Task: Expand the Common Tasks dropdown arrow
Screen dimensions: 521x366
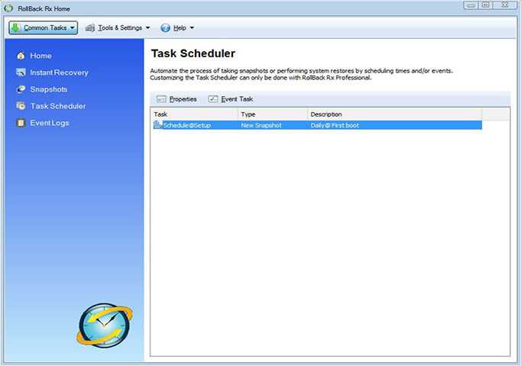Action: 73,28
